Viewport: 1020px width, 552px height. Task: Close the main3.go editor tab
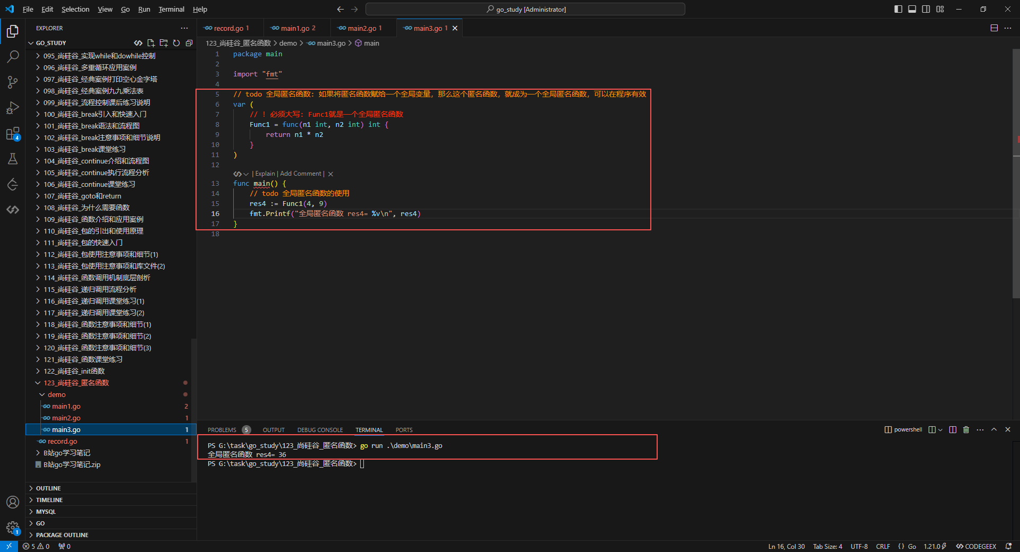[x=455, y=28]
